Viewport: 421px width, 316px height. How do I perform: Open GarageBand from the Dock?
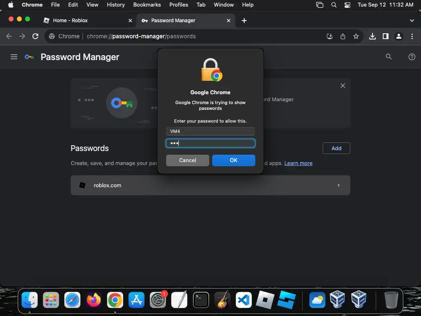222,300
